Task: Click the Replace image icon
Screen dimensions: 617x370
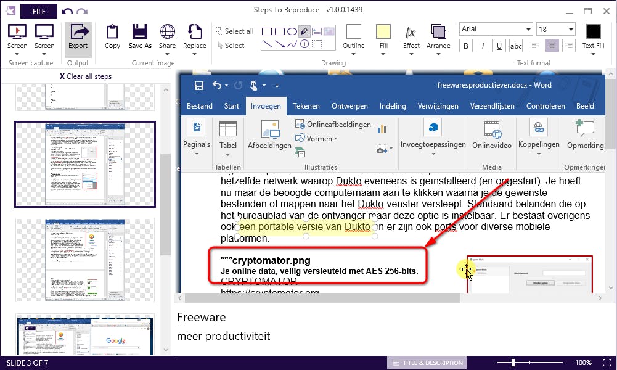Action: coord(195,37)
